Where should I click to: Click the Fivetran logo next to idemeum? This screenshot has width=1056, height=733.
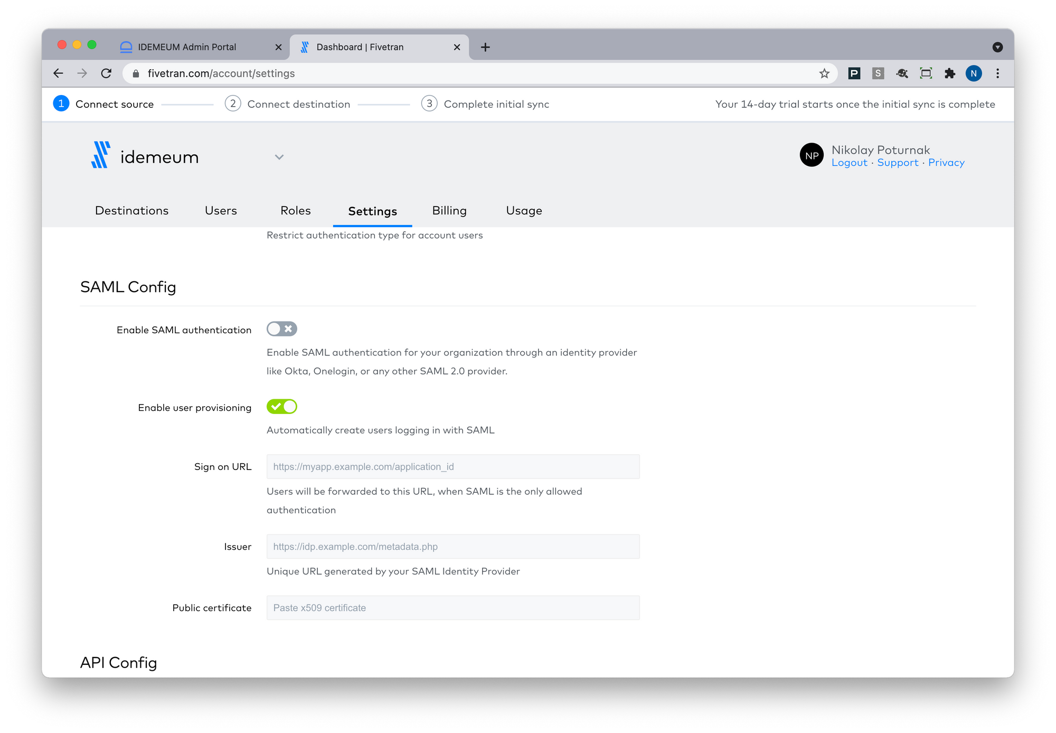pos(100,155)
